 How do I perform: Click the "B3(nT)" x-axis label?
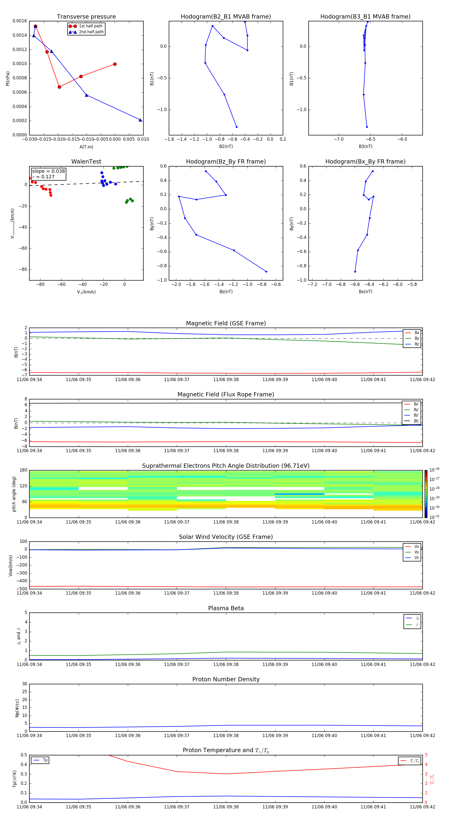pyautogui.click(x=365, y=146)
